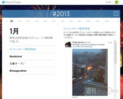Click the ロンドンのヘリ墜落事故 article heading
Viewport: 123px width, 99px height.
click(x=77, y=29)
